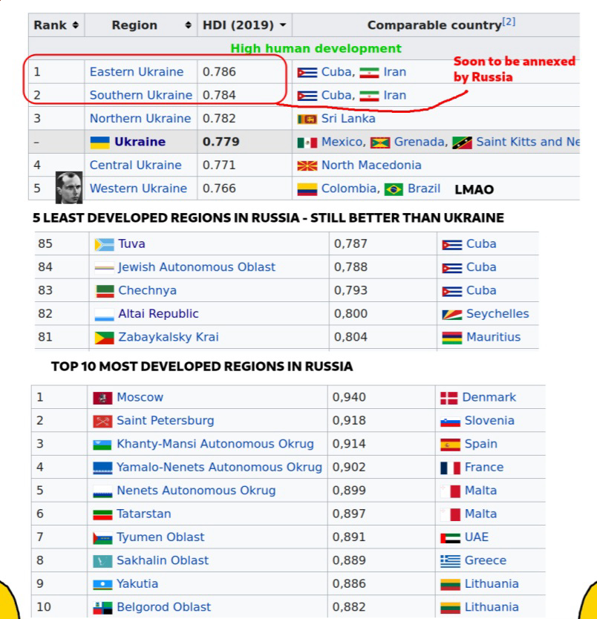Click the Ukraine flag icon
This screenshot has width=597, height=619.
click(x=100, y=142)
